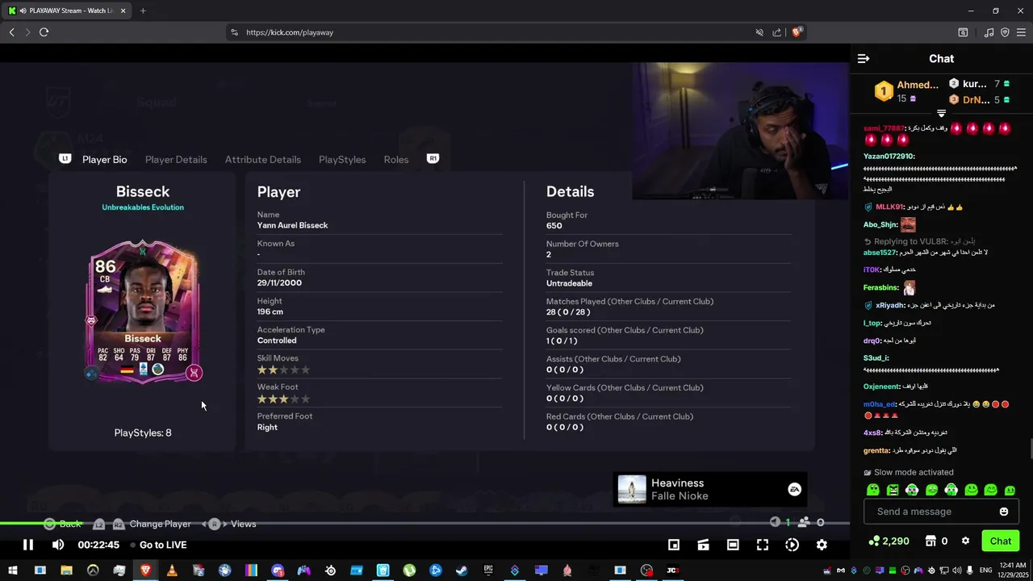Screen dimensions: 1033x581
Task: Open VLC from the taskbar
Action: (172, 571)
